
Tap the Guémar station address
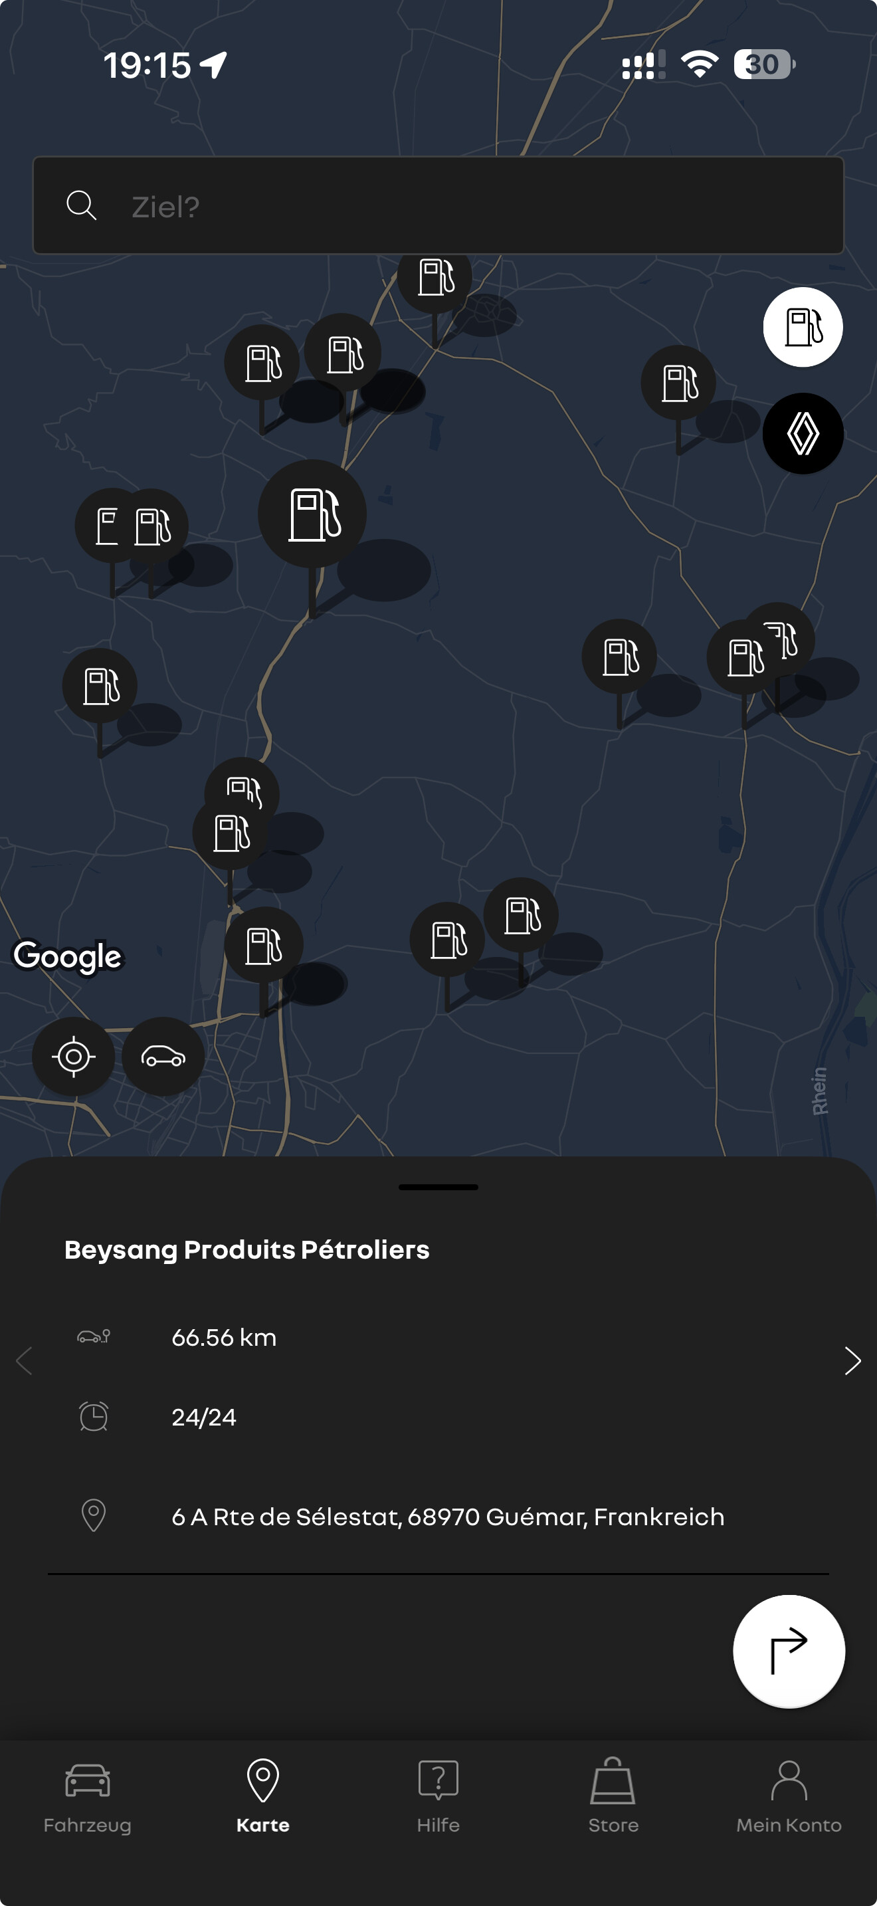point(447,1516)
